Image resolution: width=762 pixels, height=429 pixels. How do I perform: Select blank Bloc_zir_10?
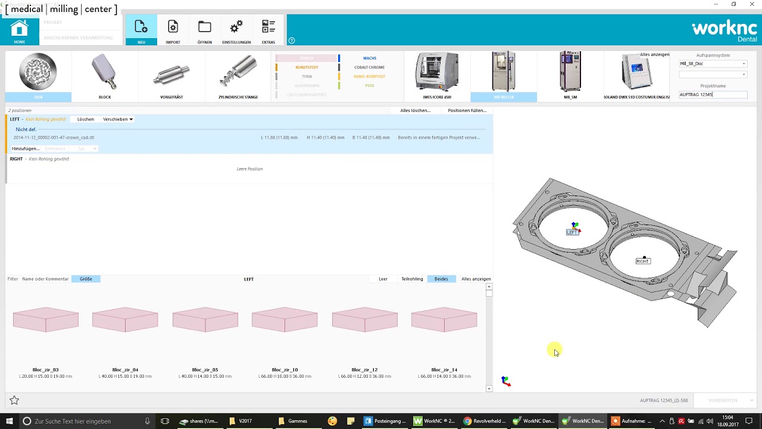285,340
